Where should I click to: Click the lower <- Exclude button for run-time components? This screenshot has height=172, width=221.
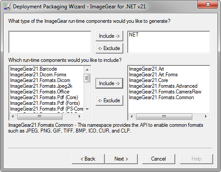click(x=109, y=100)
